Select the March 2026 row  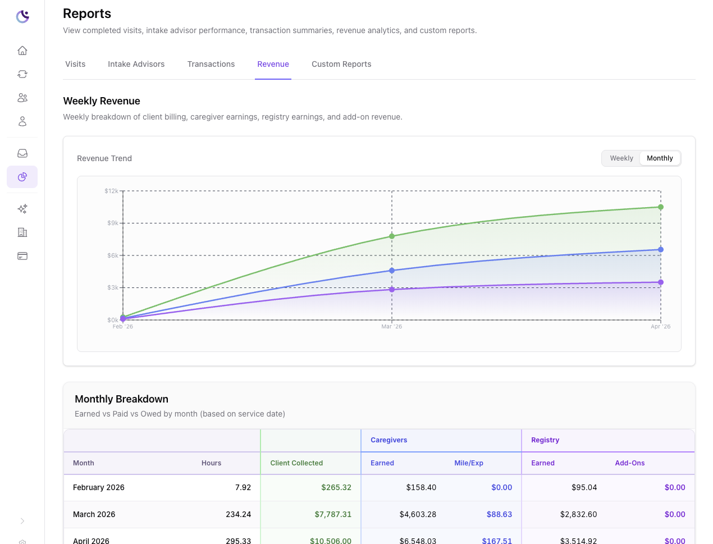coord(379,514)
